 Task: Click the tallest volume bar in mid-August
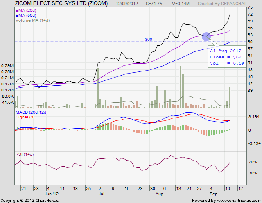[x=181, y=87]
